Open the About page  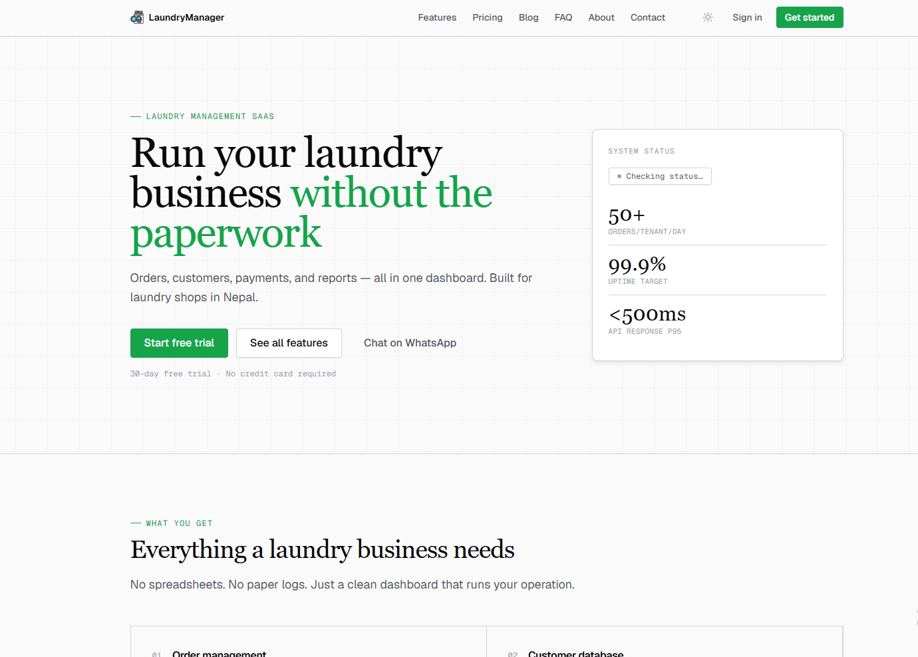(601, 17)
